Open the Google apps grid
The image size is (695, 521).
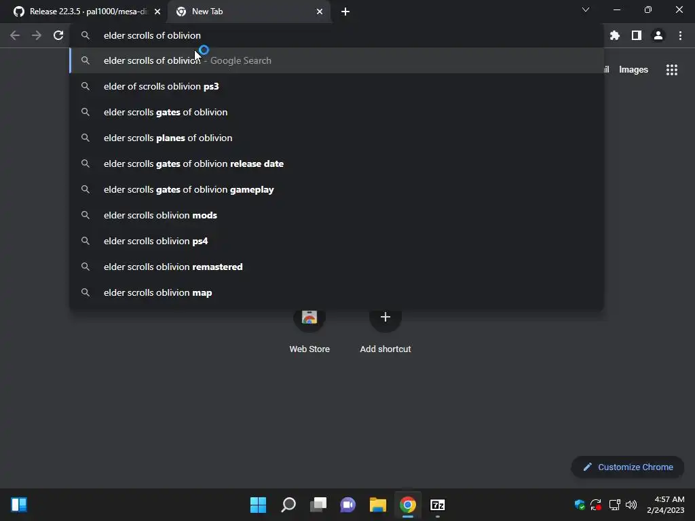671,70
